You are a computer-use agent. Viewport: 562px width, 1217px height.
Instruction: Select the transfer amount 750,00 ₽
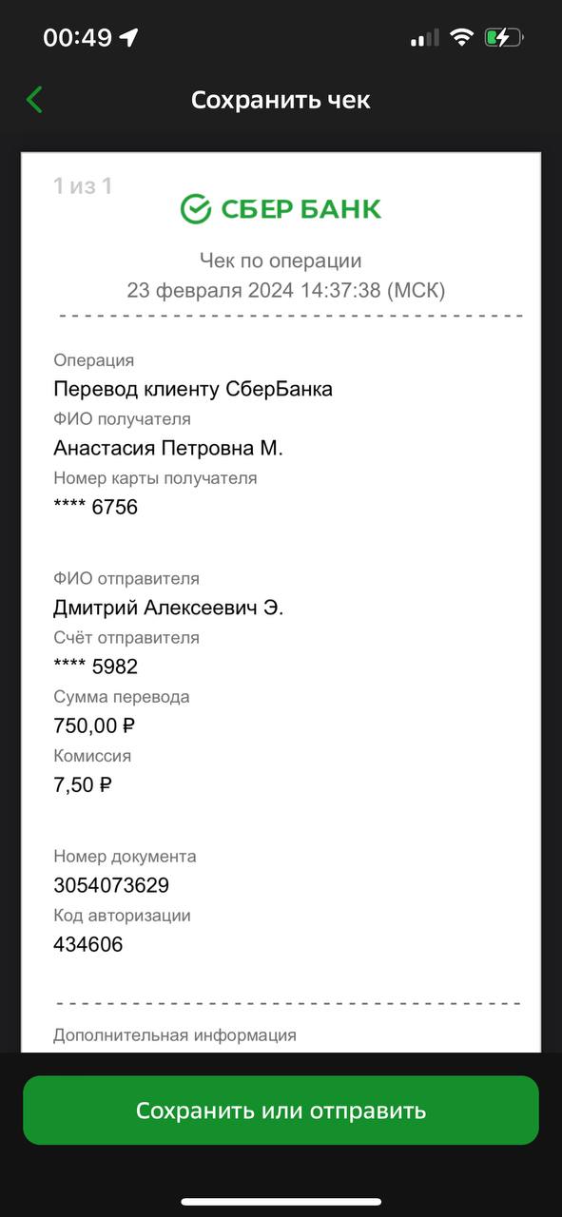tap(95, 726)
